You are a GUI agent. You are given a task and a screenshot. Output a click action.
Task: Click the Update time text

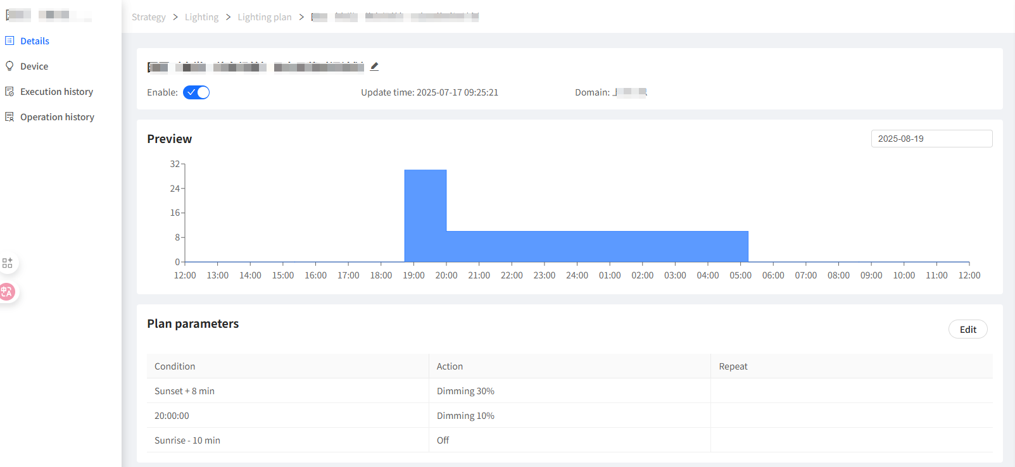[x=429, y=92]
